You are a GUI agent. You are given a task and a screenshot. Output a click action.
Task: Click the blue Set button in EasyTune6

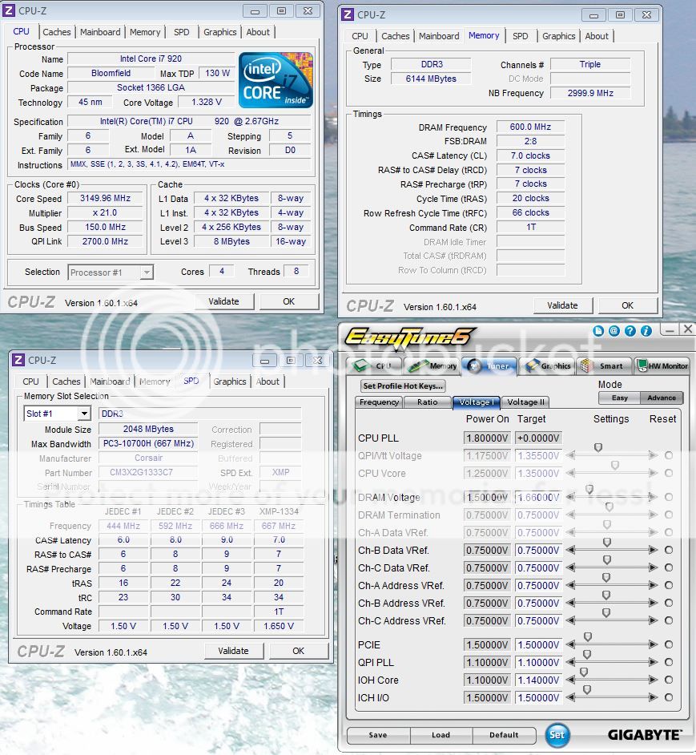[557, 735]
